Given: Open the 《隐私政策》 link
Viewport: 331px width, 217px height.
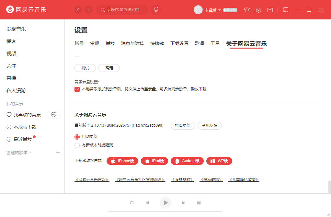Looking at the screenshot, I should coord(211,179).
